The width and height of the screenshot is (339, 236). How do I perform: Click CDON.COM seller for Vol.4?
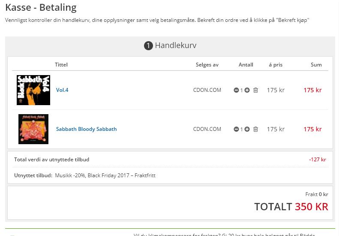click(x=207, y=90)
